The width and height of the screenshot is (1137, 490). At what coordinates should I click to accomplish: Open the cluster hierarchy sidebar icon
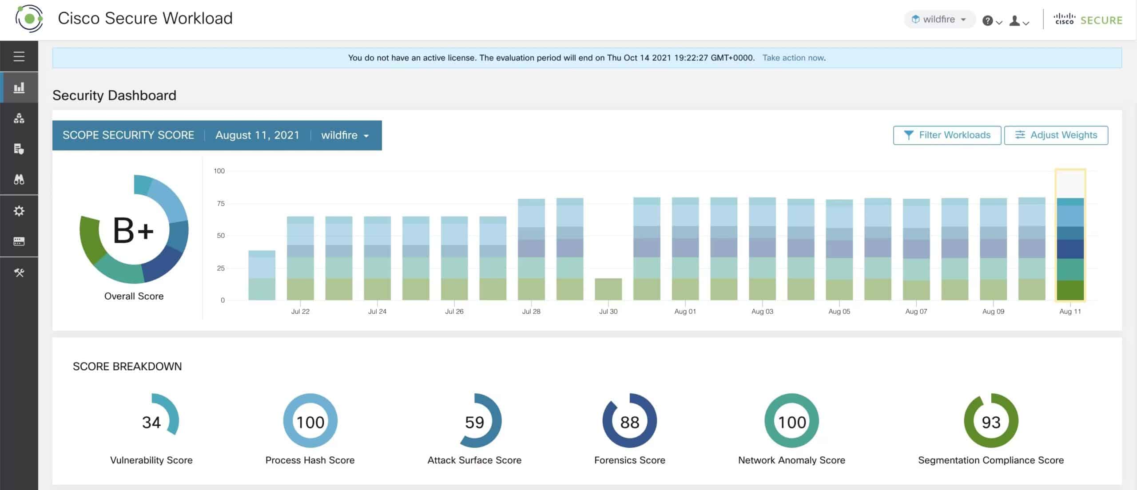(19, 119)
